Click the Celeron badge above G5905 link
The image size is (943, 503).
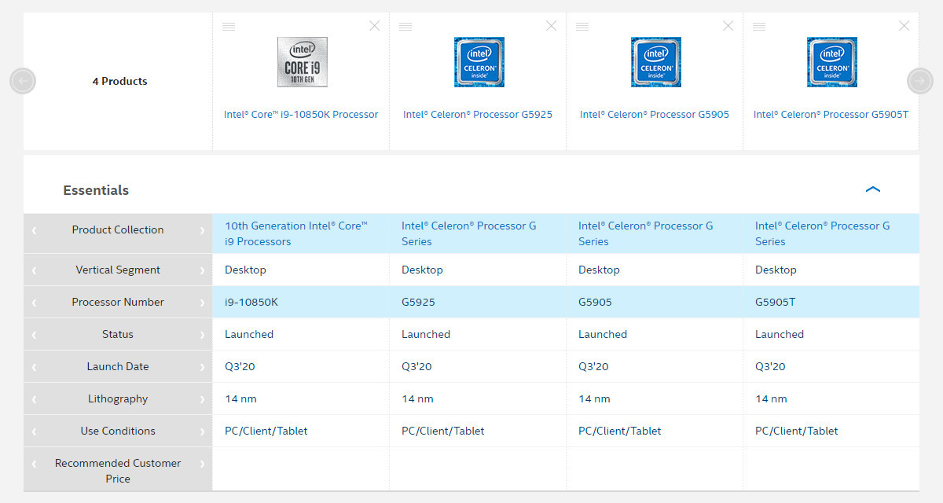[x=656, y=62]
